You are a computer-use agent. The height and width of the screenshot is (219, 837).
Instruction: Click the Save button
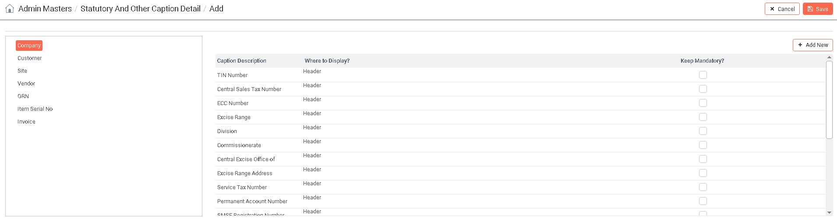[817, 9]
